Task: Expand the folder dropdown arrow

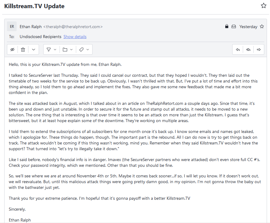Action: (x=71, y=50)
